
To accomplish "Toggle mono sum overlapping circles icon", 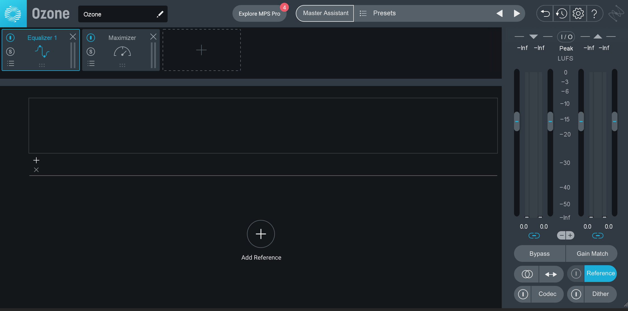I will pos(527,274).
